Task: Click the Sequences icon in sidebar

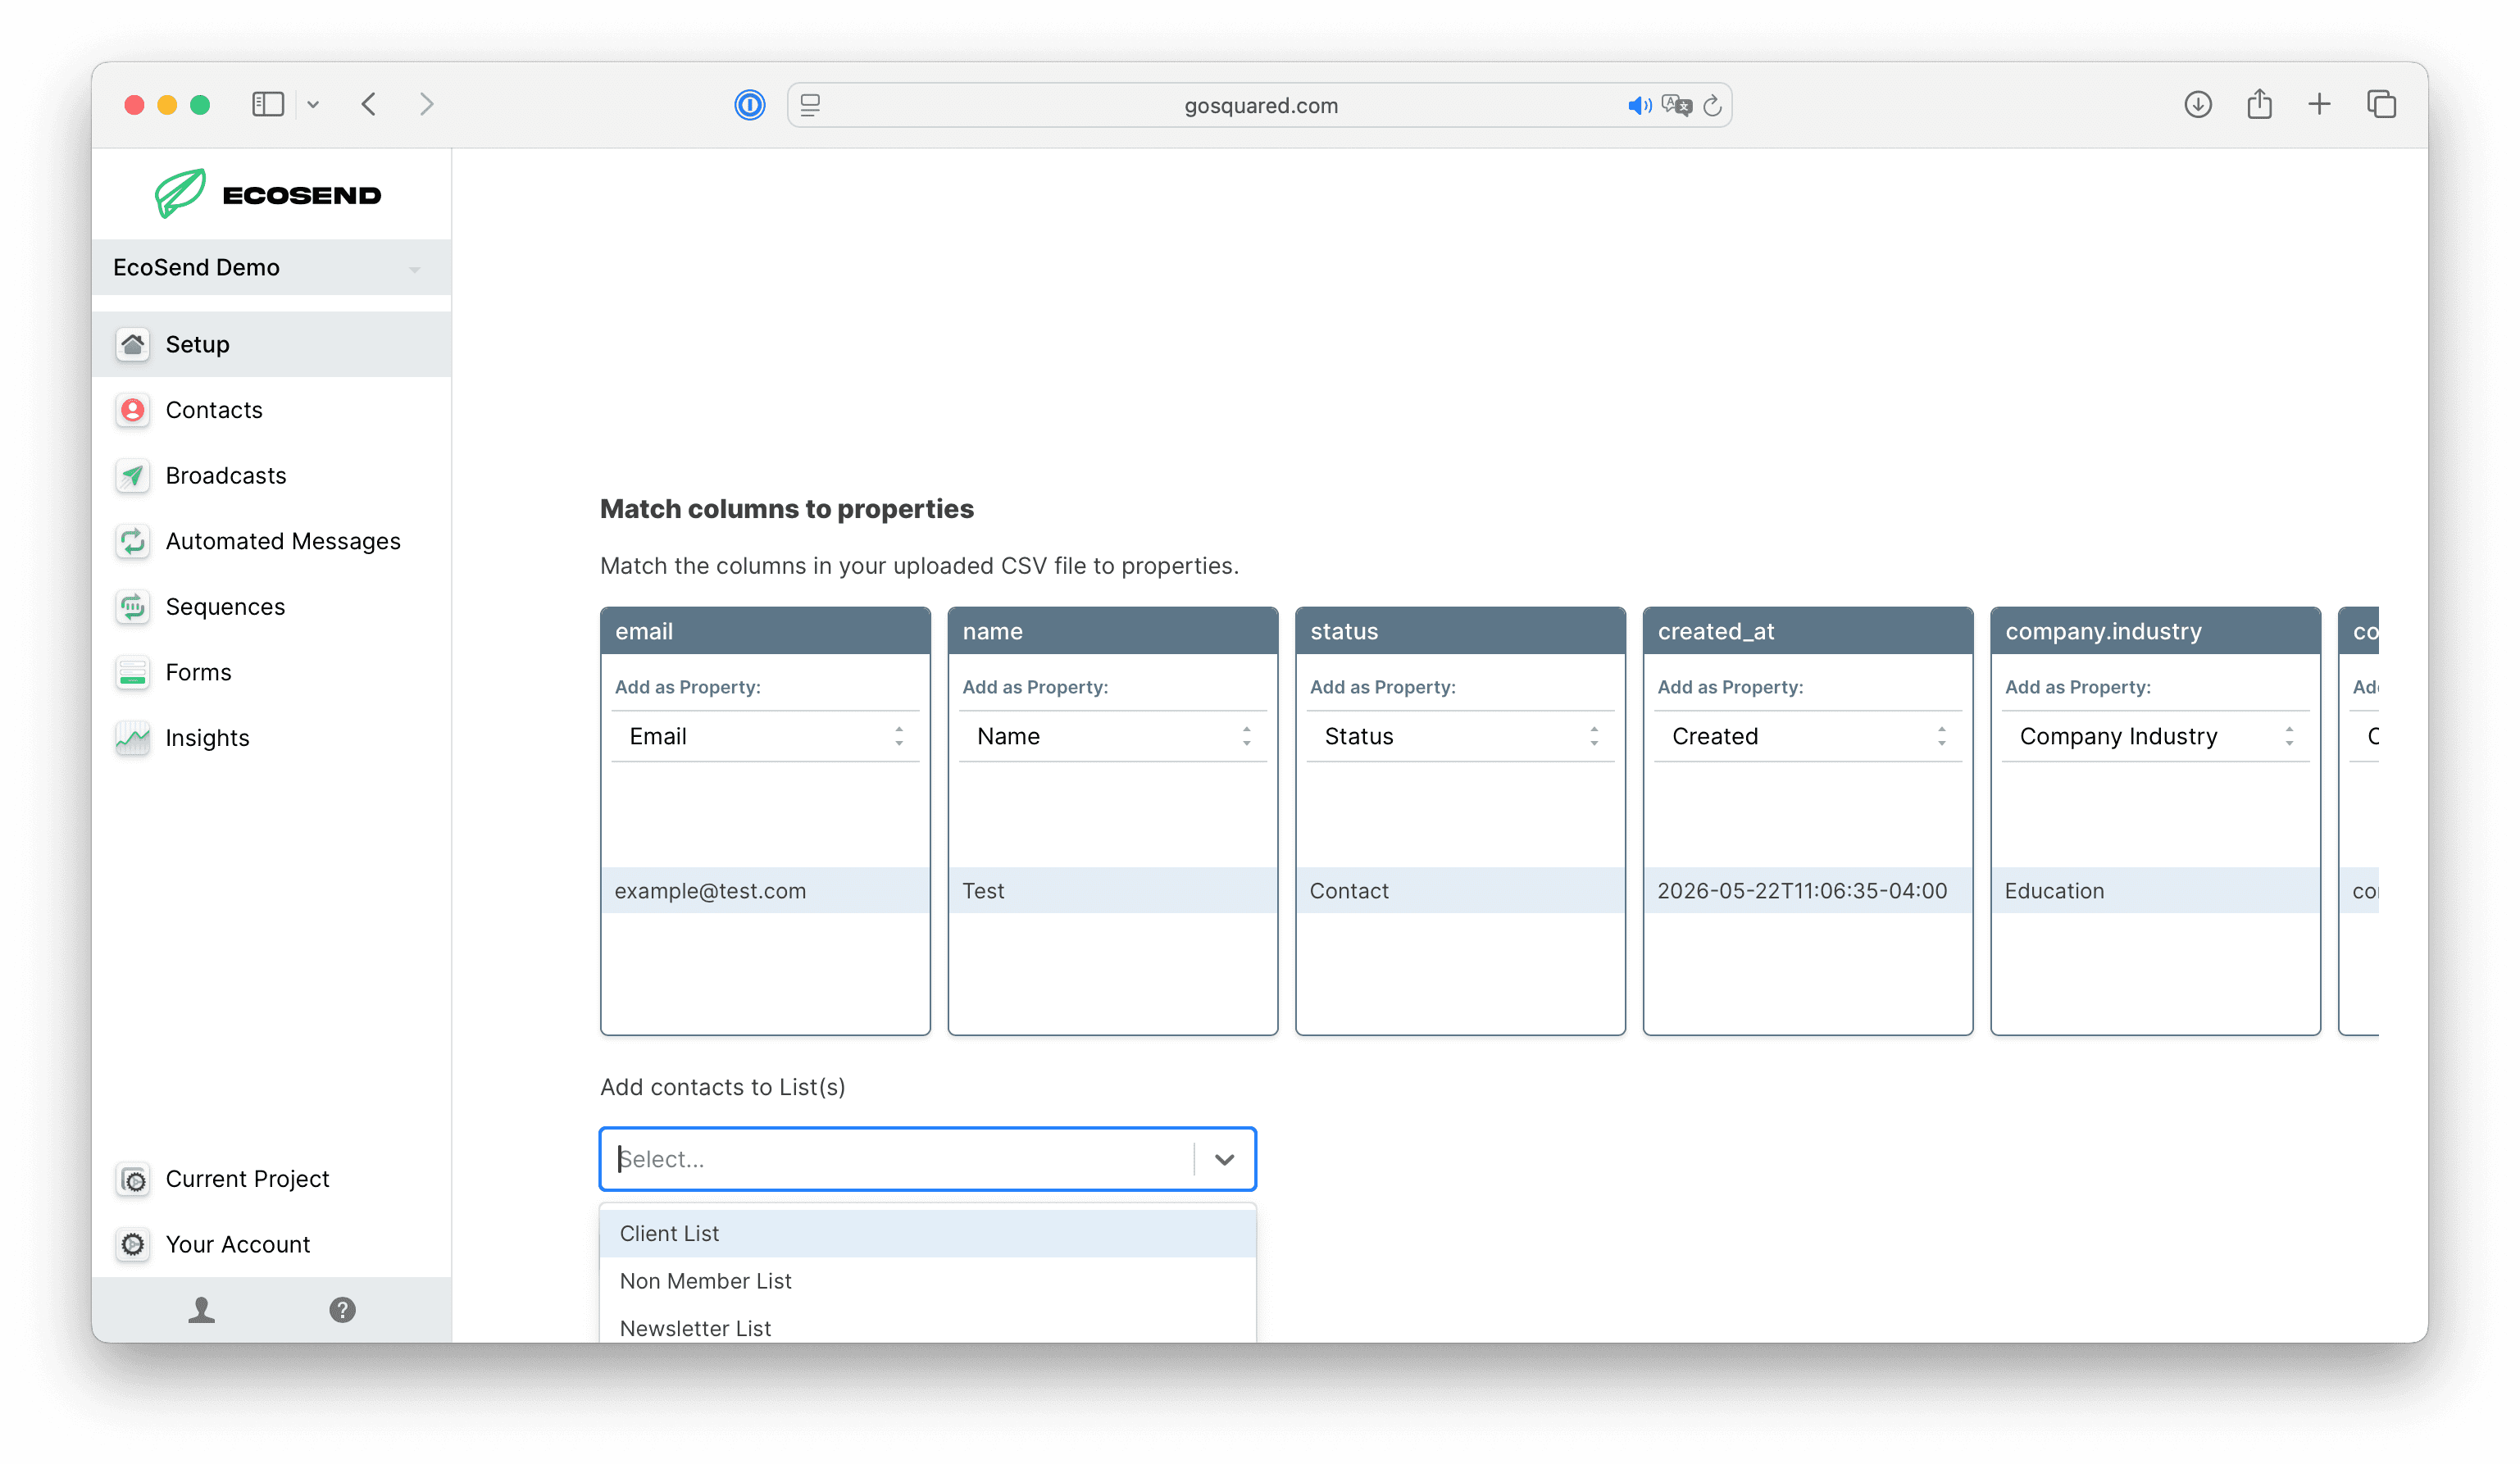Action: click(133, 607)
